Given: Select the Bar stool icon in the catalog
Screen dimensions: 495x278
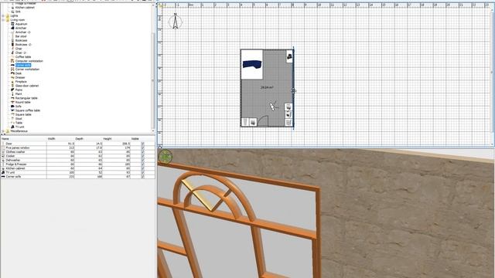Looking at the screenshot, I should (12, 36).
